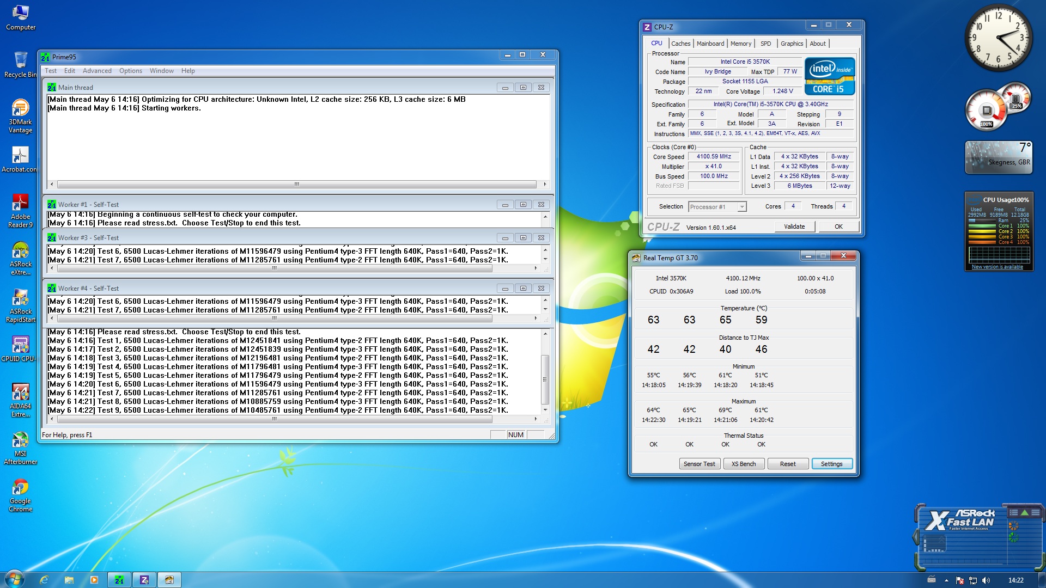Launch CPUID CPU-Z desktop shortcut
Screen dimensions: 1046x588
[x=20, y=348]
